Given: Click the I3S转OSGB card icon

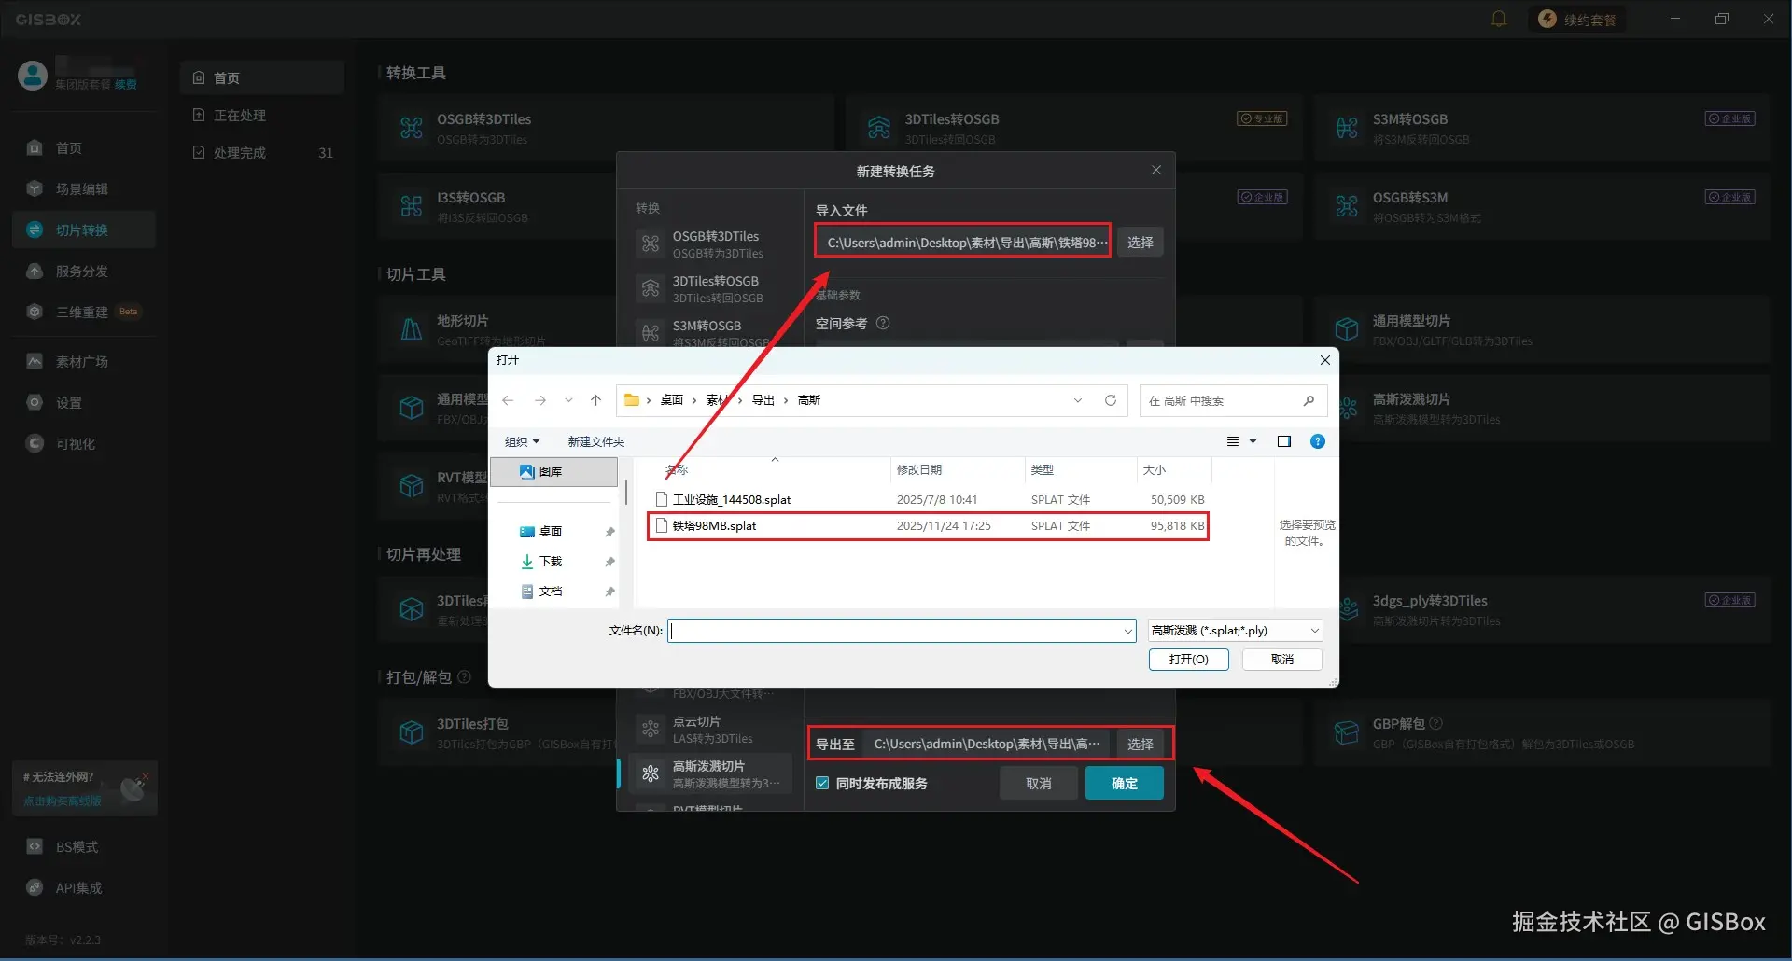Looking at the screenshot, I should (x=412, y=206).
